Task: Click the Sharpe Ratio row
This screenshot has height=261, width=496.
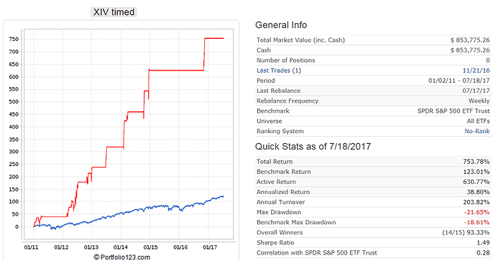Action: click(x=373, y=242)
